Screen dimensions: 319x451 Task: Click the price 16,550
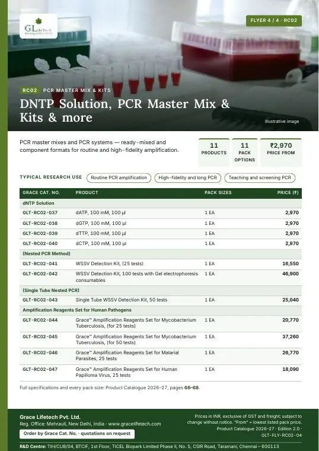[291, 263]
